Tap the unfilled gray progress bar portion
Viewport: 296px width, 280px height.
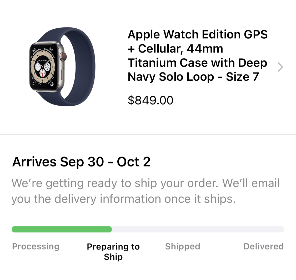click(x=198, y=229)
